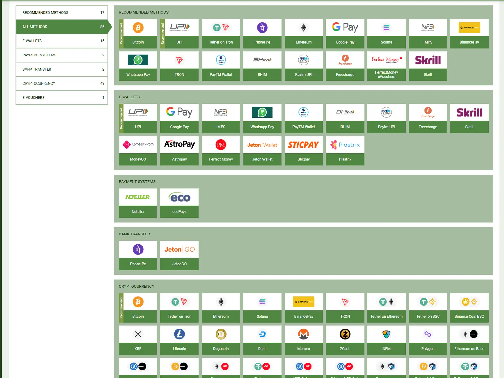Image resolution: width=504 pixels, height=378 pixels.
Task: Pick Paytm UPI in E-Wallets section
Action: coord(386,118)
